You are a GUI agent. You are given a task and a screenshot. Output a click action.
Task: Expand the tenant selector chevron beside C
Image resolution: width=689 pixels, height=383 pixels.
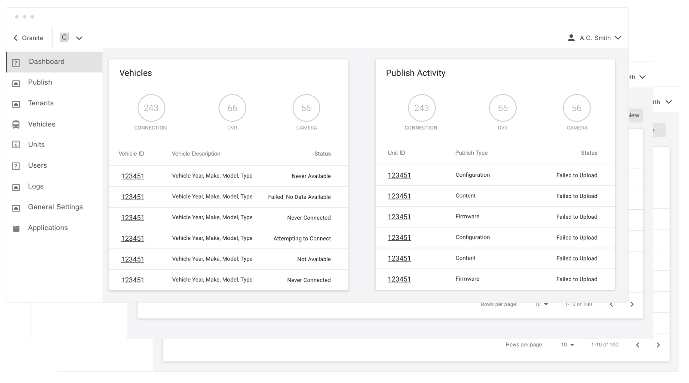(79, 38)
